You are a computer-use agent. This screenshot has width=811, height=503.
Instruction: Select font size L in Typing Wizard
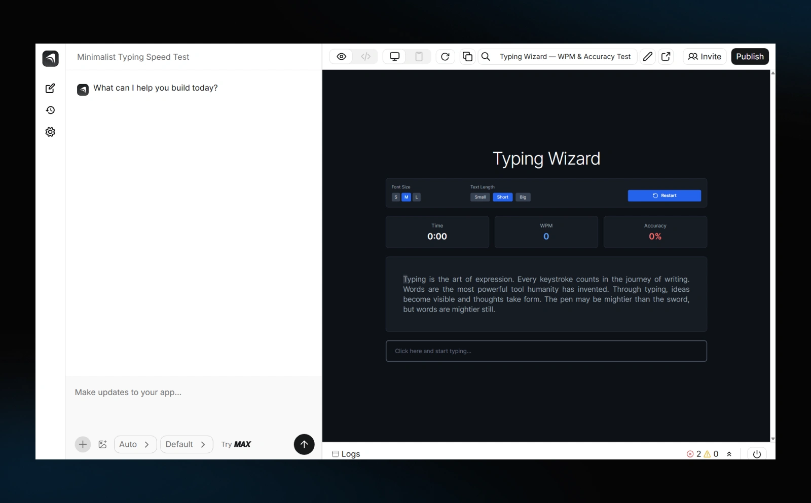[416, 197]
